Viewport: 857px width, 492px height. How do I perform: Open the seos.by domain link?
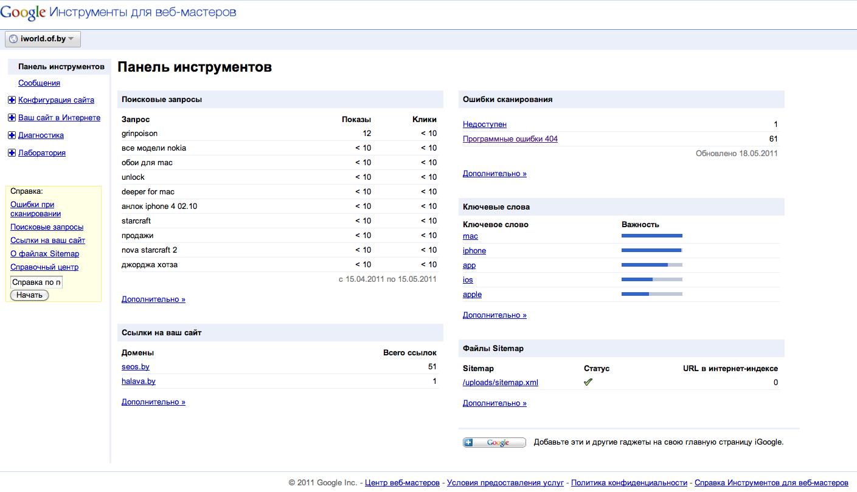pos(136,367)
